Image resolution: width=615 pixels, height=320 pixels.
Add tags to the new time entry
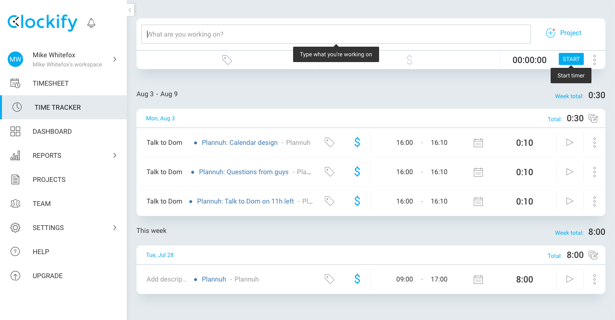(x=227, y=60)
